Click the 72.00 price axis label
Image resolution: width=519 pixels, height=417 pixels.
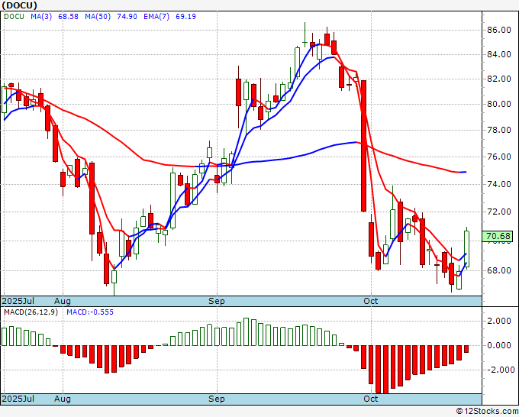(499, 212)
